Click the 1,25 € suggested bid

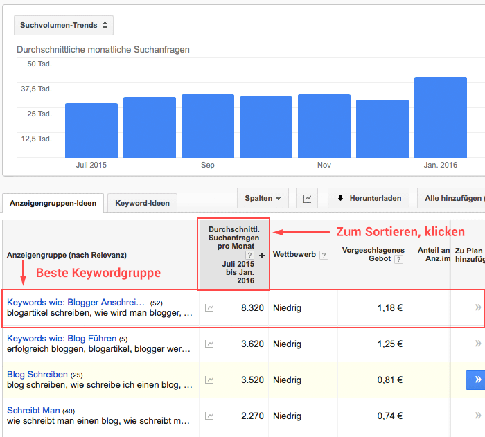pos(390,344)
